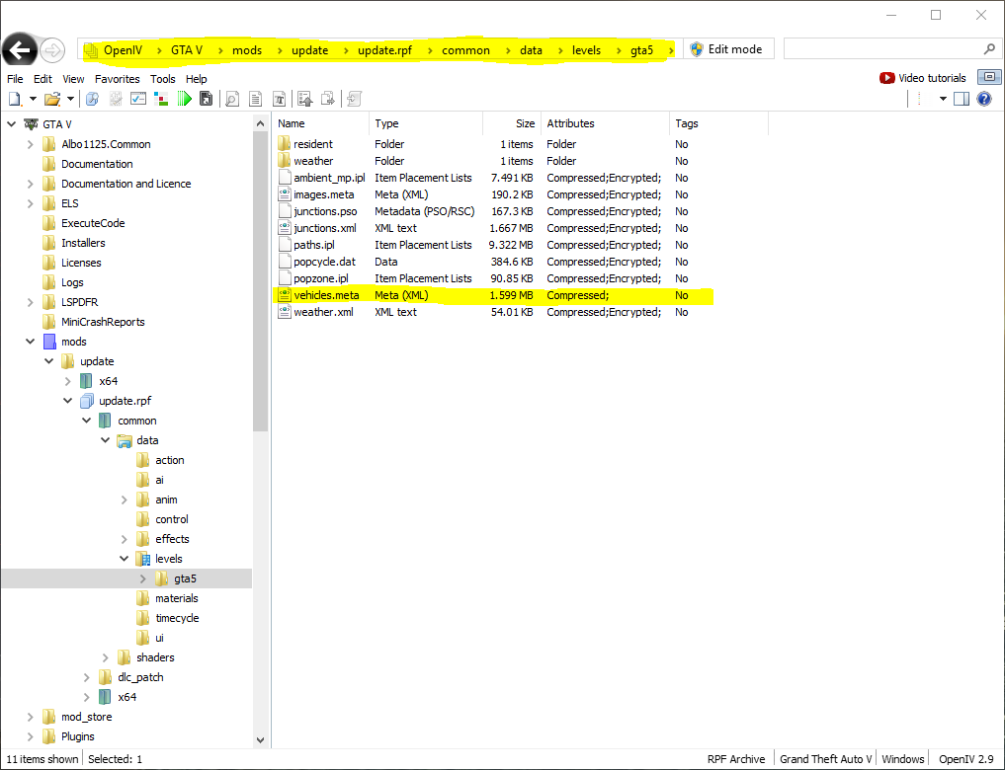Select the ambient_mp.ipl file

[329, 178]
